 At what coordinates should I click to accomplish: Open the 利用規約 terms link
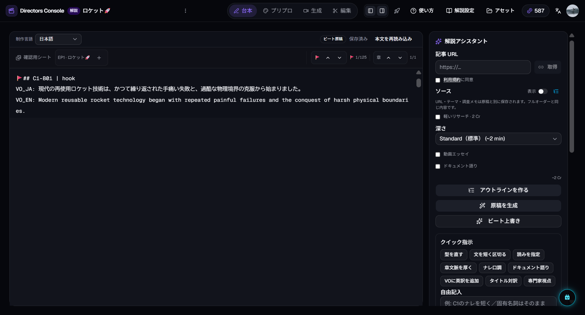point(452,80)
